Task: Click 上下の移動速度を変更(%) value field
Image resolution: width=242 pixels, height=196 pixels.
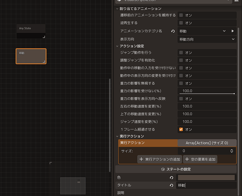Action: [207, 114]
